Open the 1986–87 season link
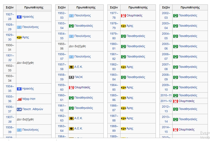The width and height of the screenshot is (210, 141). tap(114, 108)
